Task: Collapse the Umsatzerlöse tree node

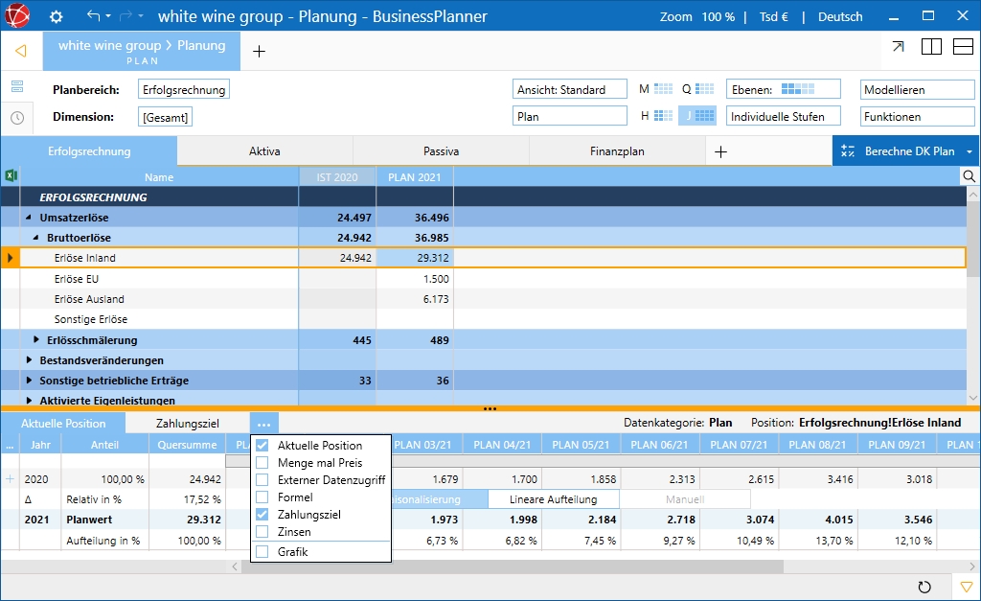Action: point(29,218)
